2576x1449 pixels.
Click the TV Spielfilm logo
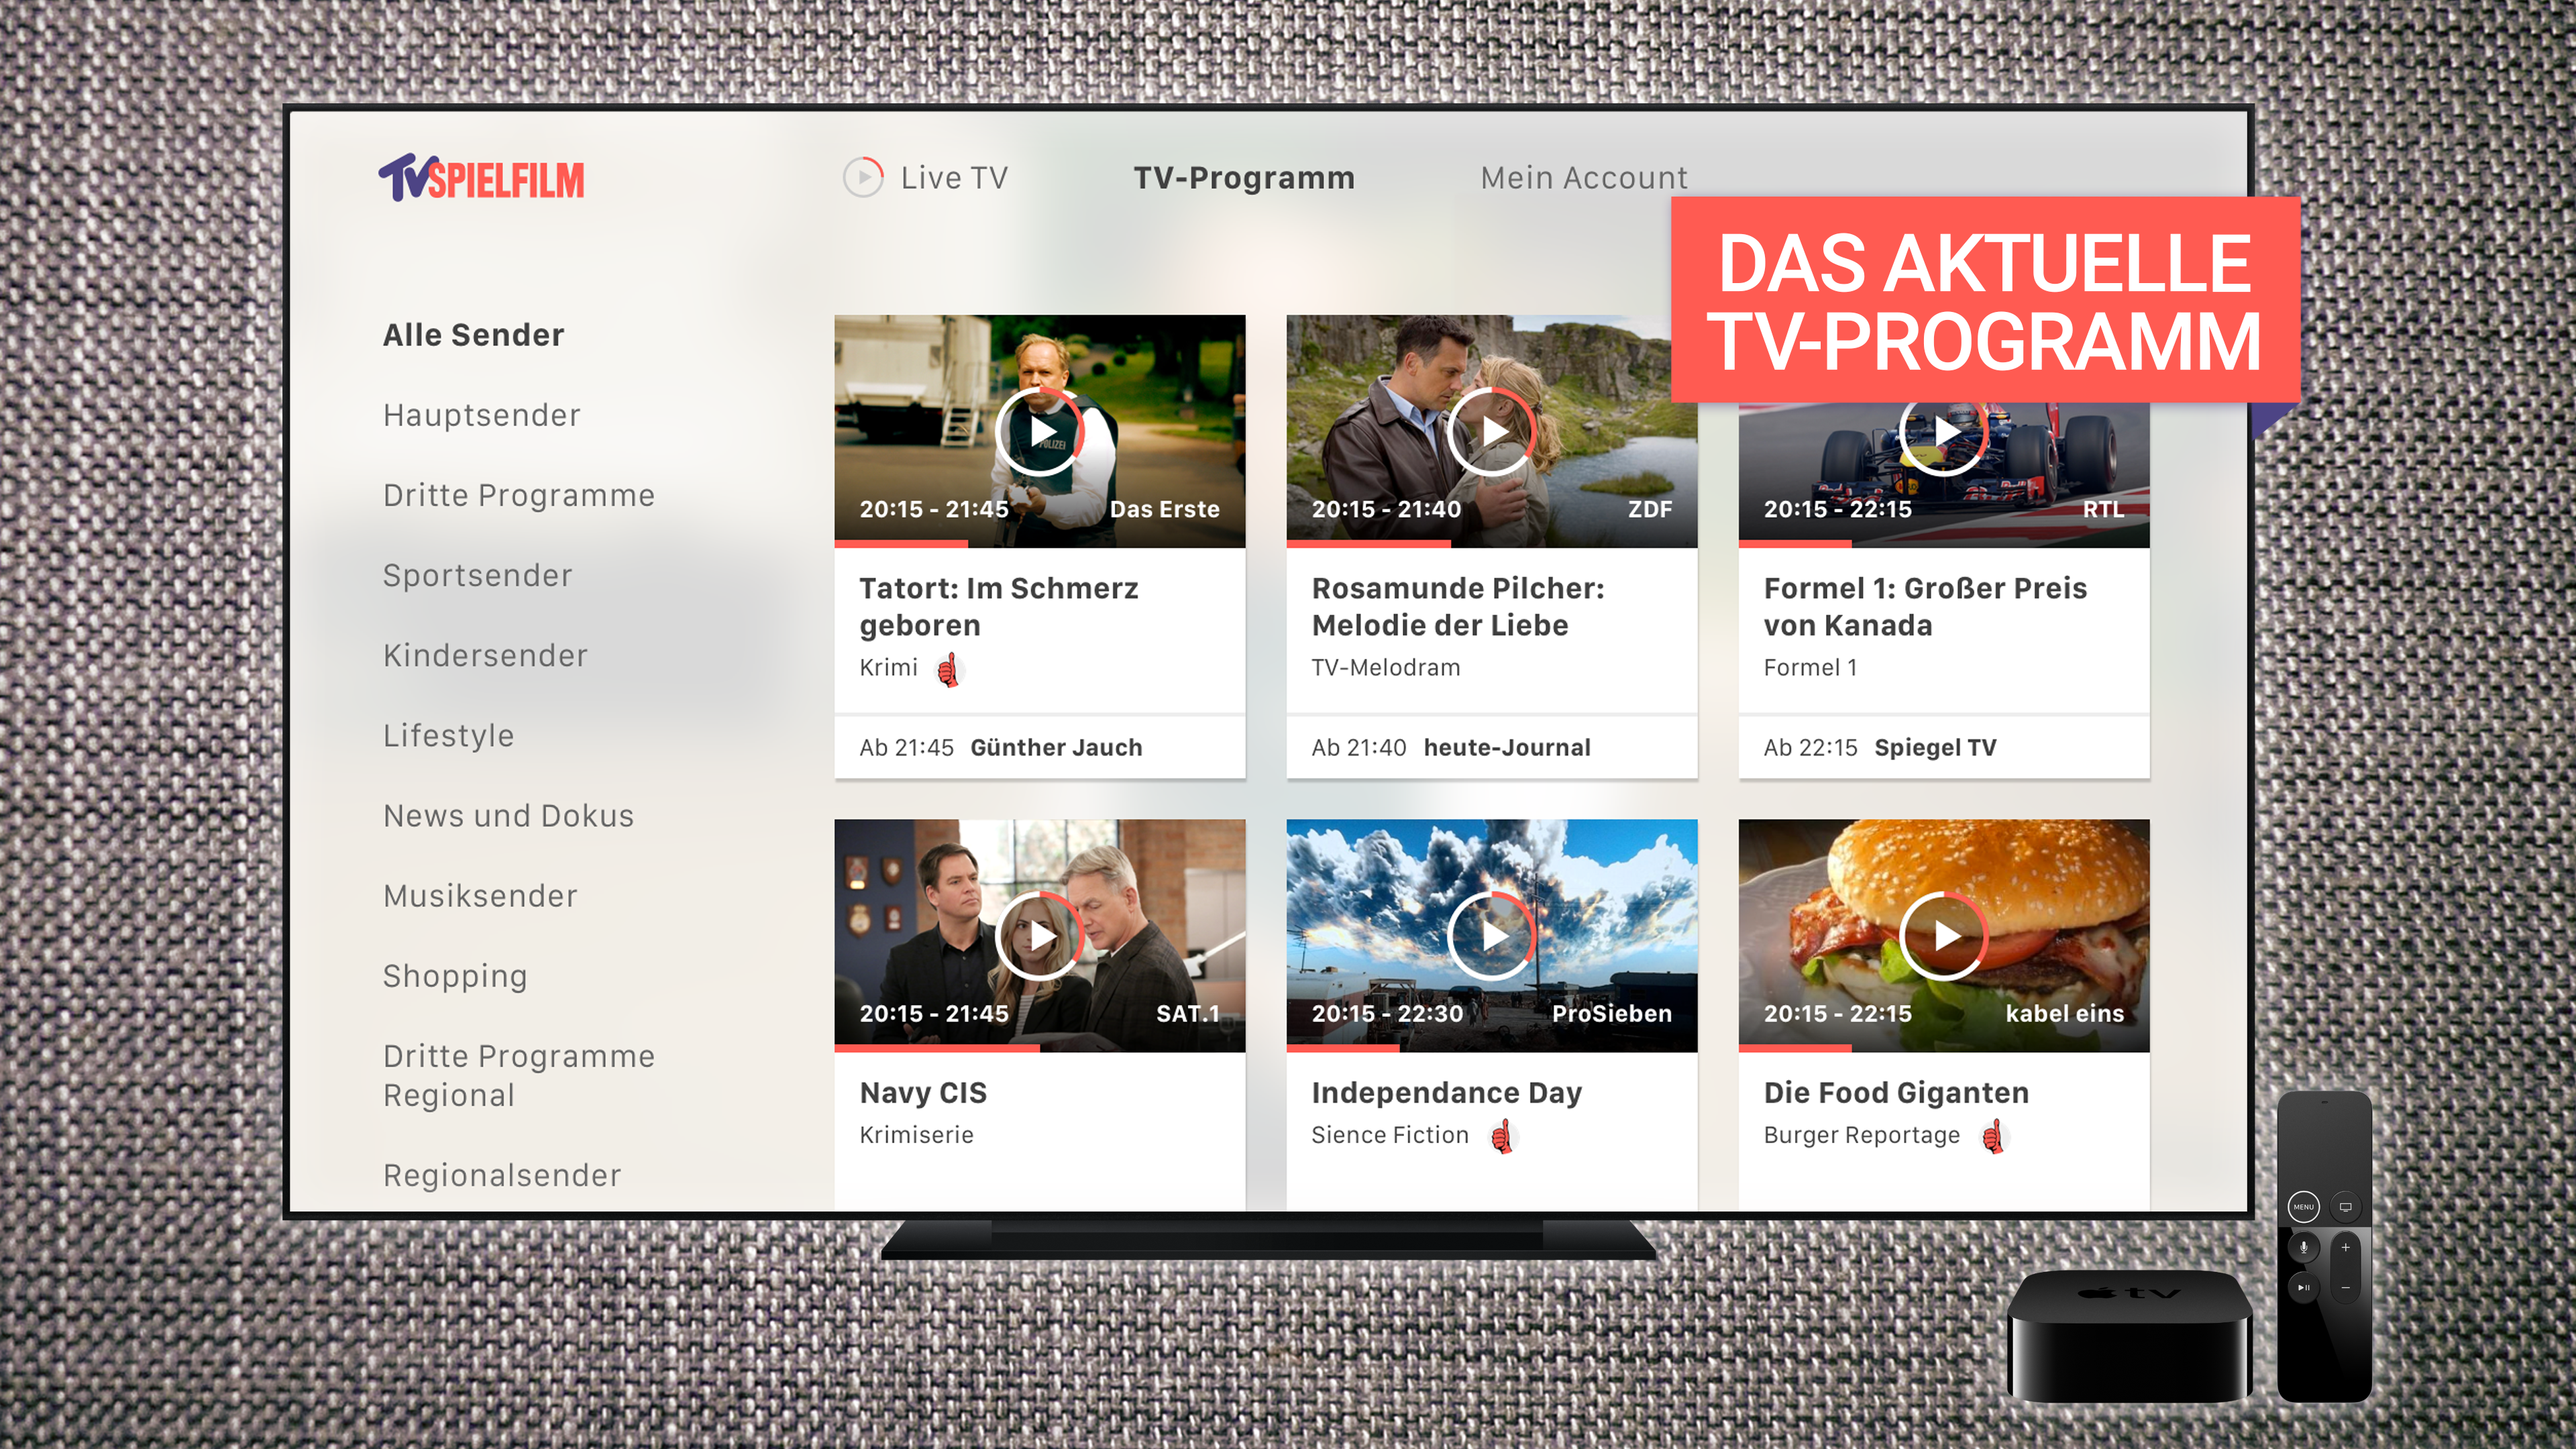click(481, 178)
